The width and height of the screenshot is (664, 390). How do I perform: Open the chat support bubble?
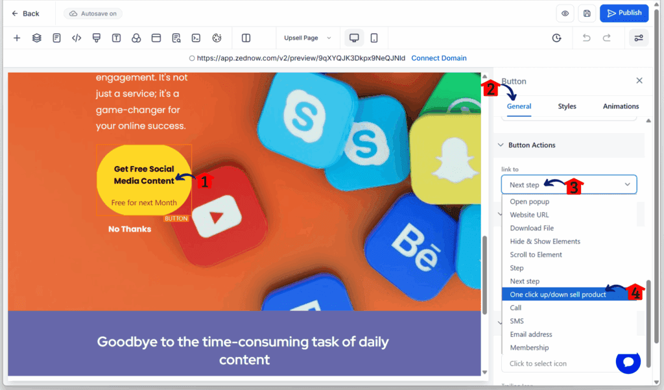628,361
